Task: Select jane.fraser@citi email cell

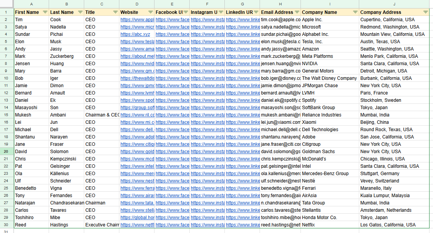Action: (x=280, y=144)
